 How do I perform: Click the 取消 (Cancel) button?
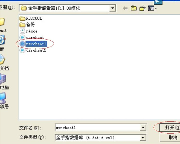(x=170, y=137)
